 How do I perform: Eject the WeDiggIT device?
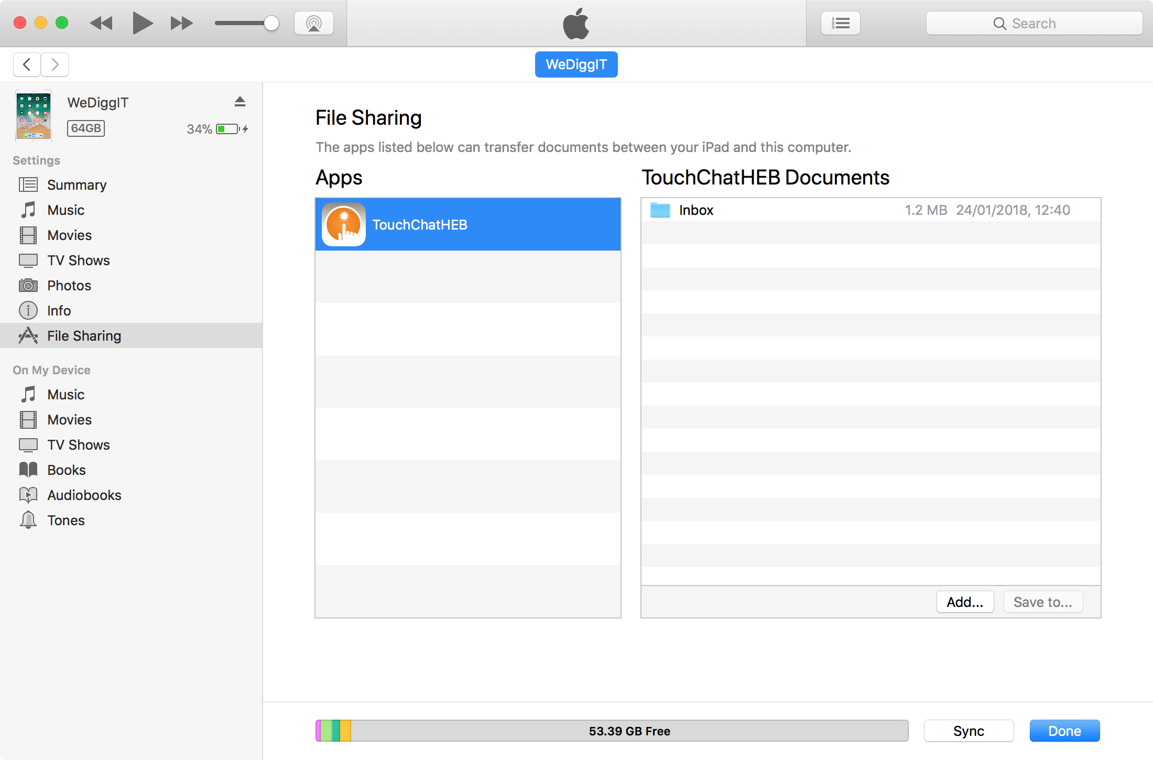click(x=240, y=102)
